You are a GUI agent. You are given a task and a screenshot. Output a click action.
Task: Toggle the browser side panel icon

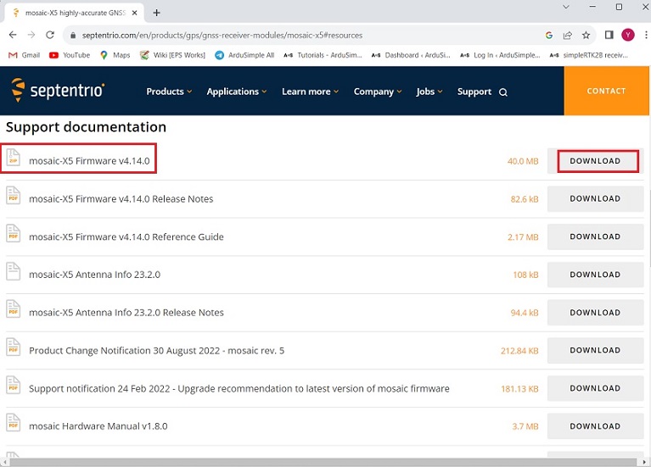point(609,35)
